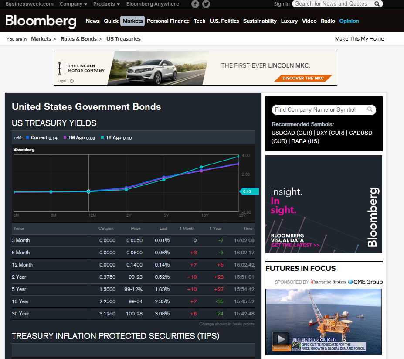Image resolution: width=404 pixels, height=359 pixels.
Task: Select the 30 Year tenor row
Action: click(133, 314)
